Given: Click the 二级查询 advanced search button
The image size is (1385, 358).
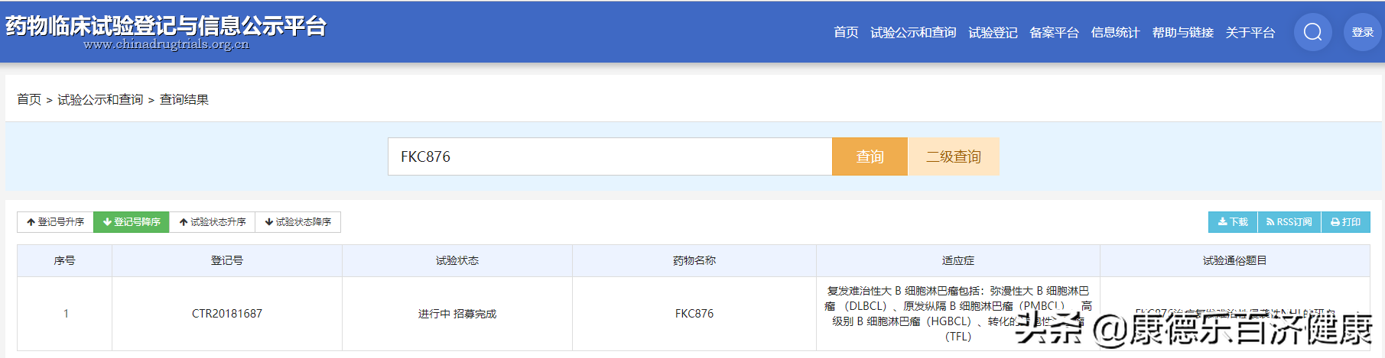Looking at the screenshot, I should (x=953, y=156).
